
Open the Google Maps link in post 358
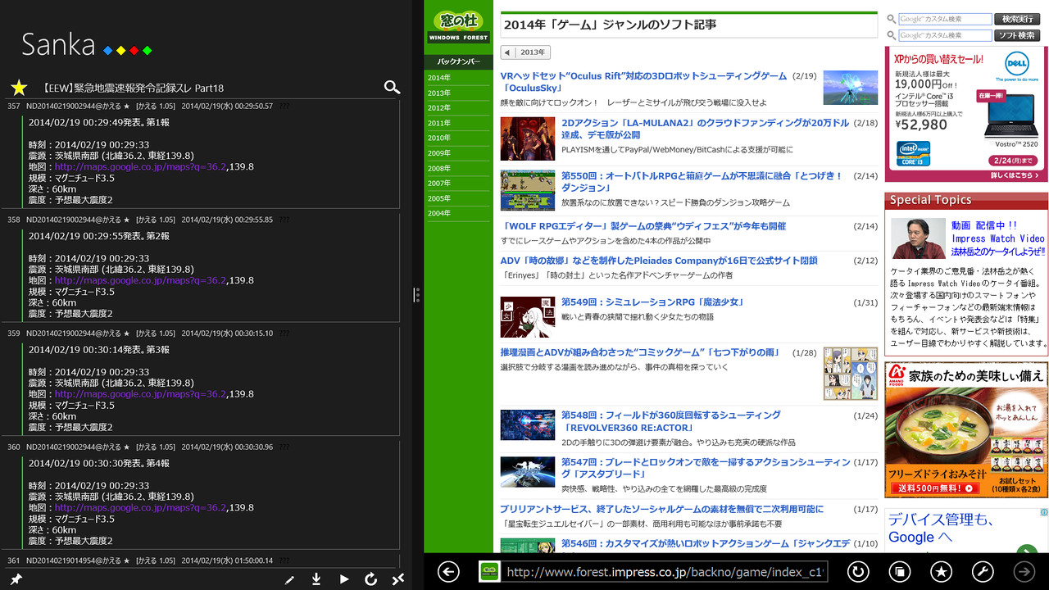[140, 280]
